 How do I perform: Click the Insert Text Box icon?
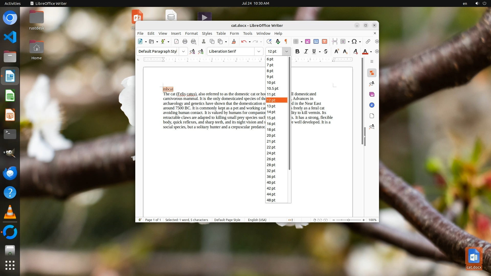click(325, 41)
